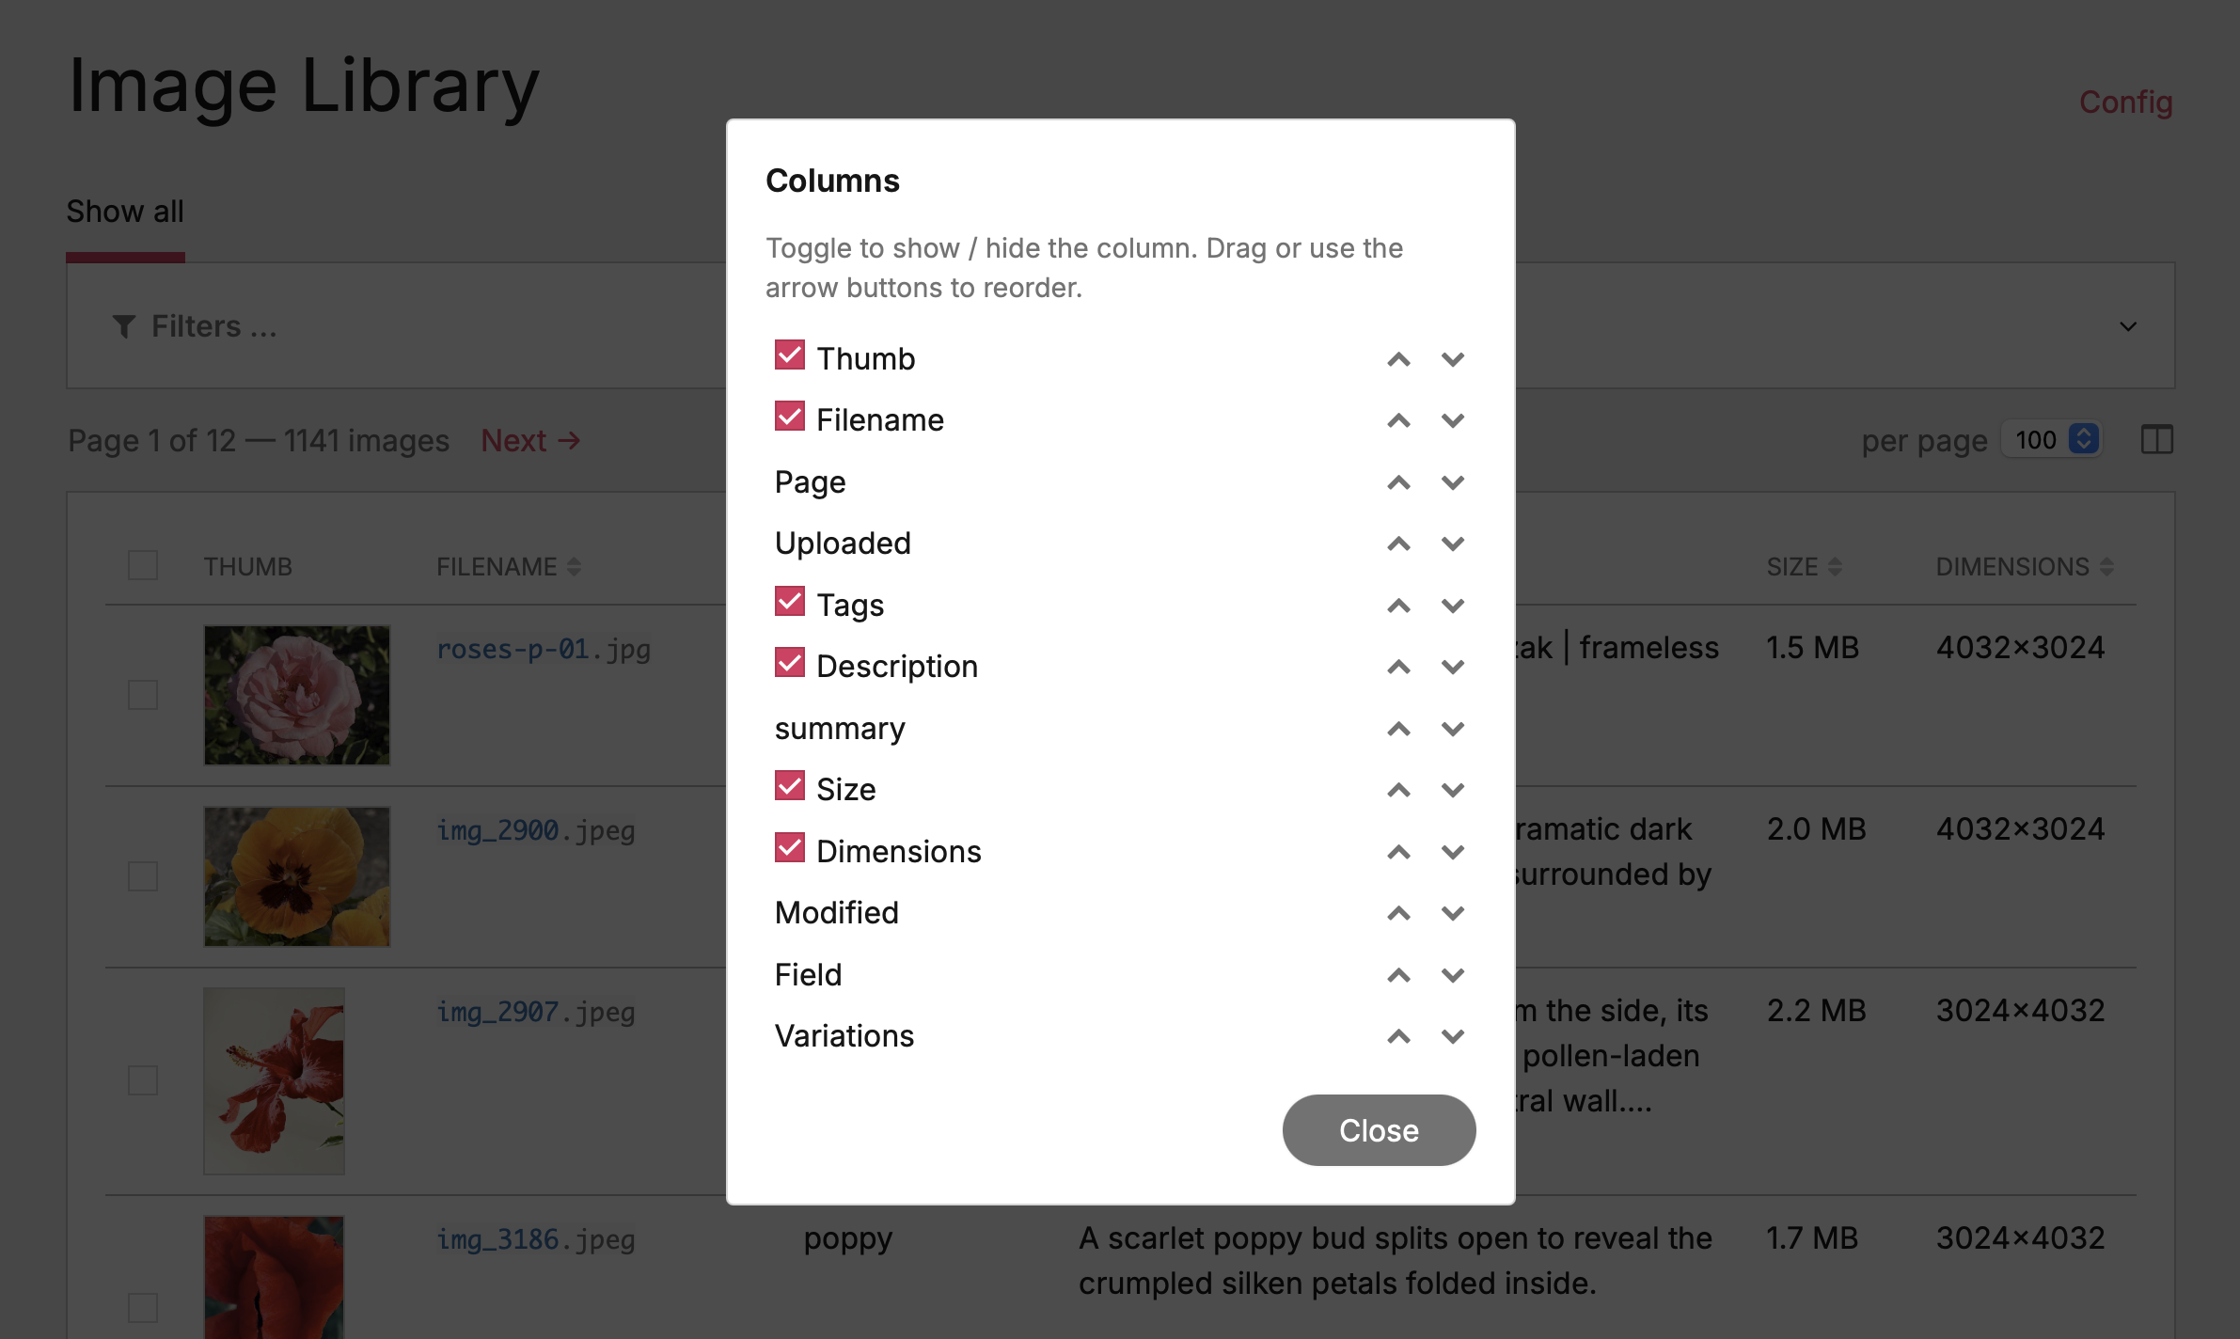Switch to the Show all tab
This screenshot has width=2240, height=1339.
click(x=125, y=212)
